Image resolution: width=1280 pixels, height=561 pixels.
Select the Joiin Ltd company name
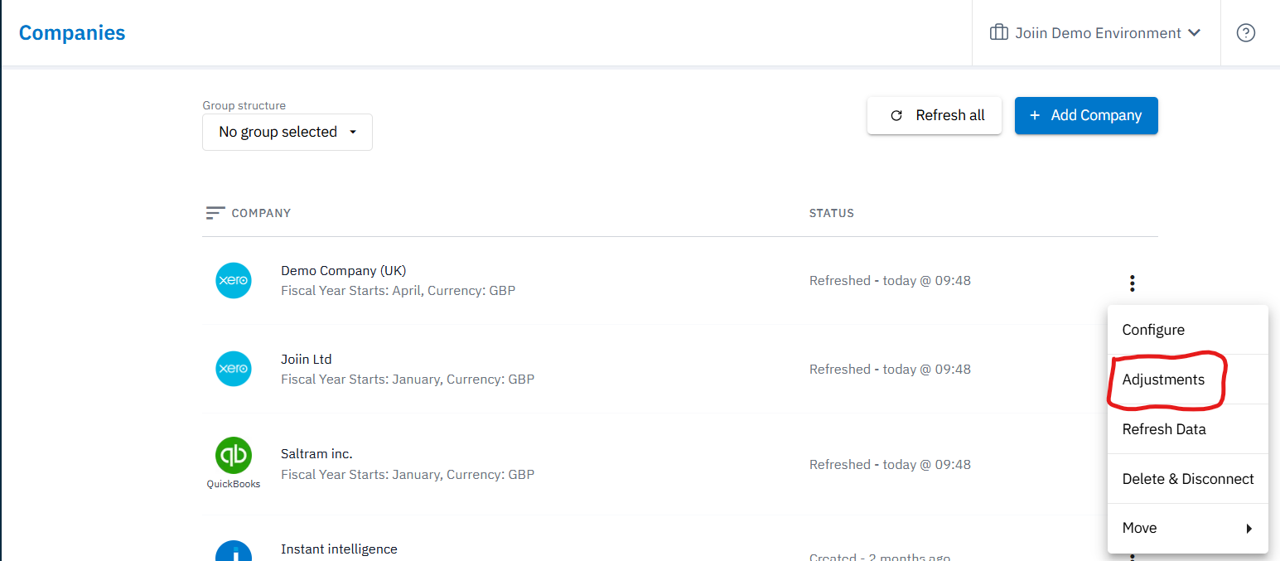(x=307, y=360)
